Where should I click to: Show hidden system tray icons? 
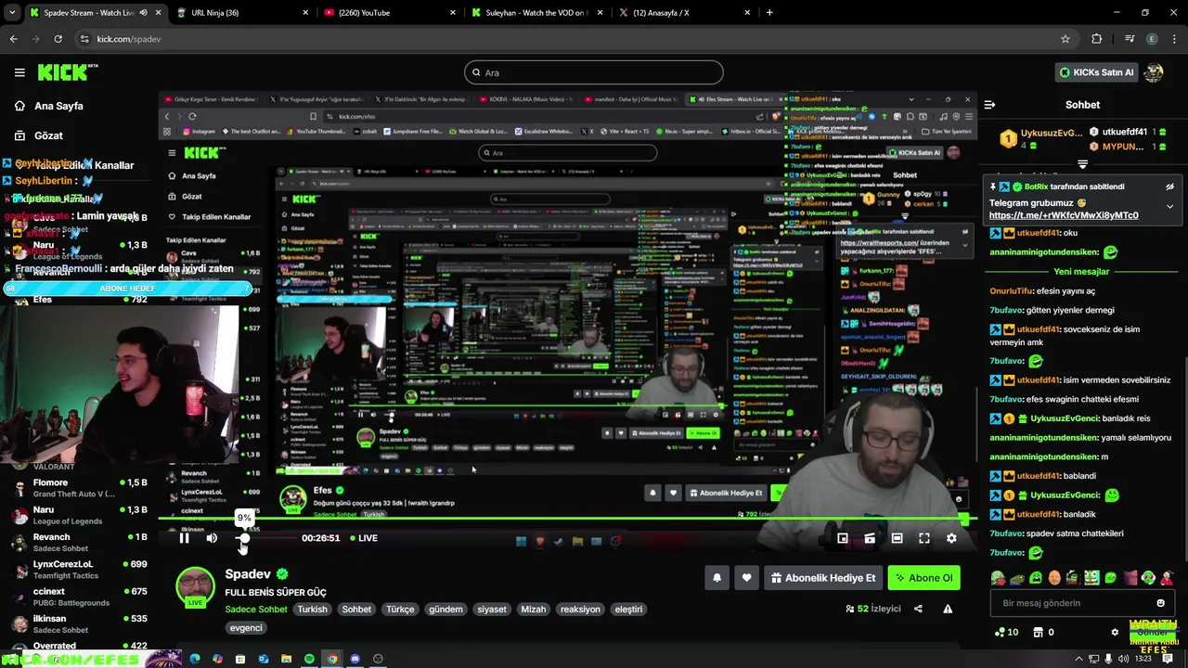point(1077,659)
